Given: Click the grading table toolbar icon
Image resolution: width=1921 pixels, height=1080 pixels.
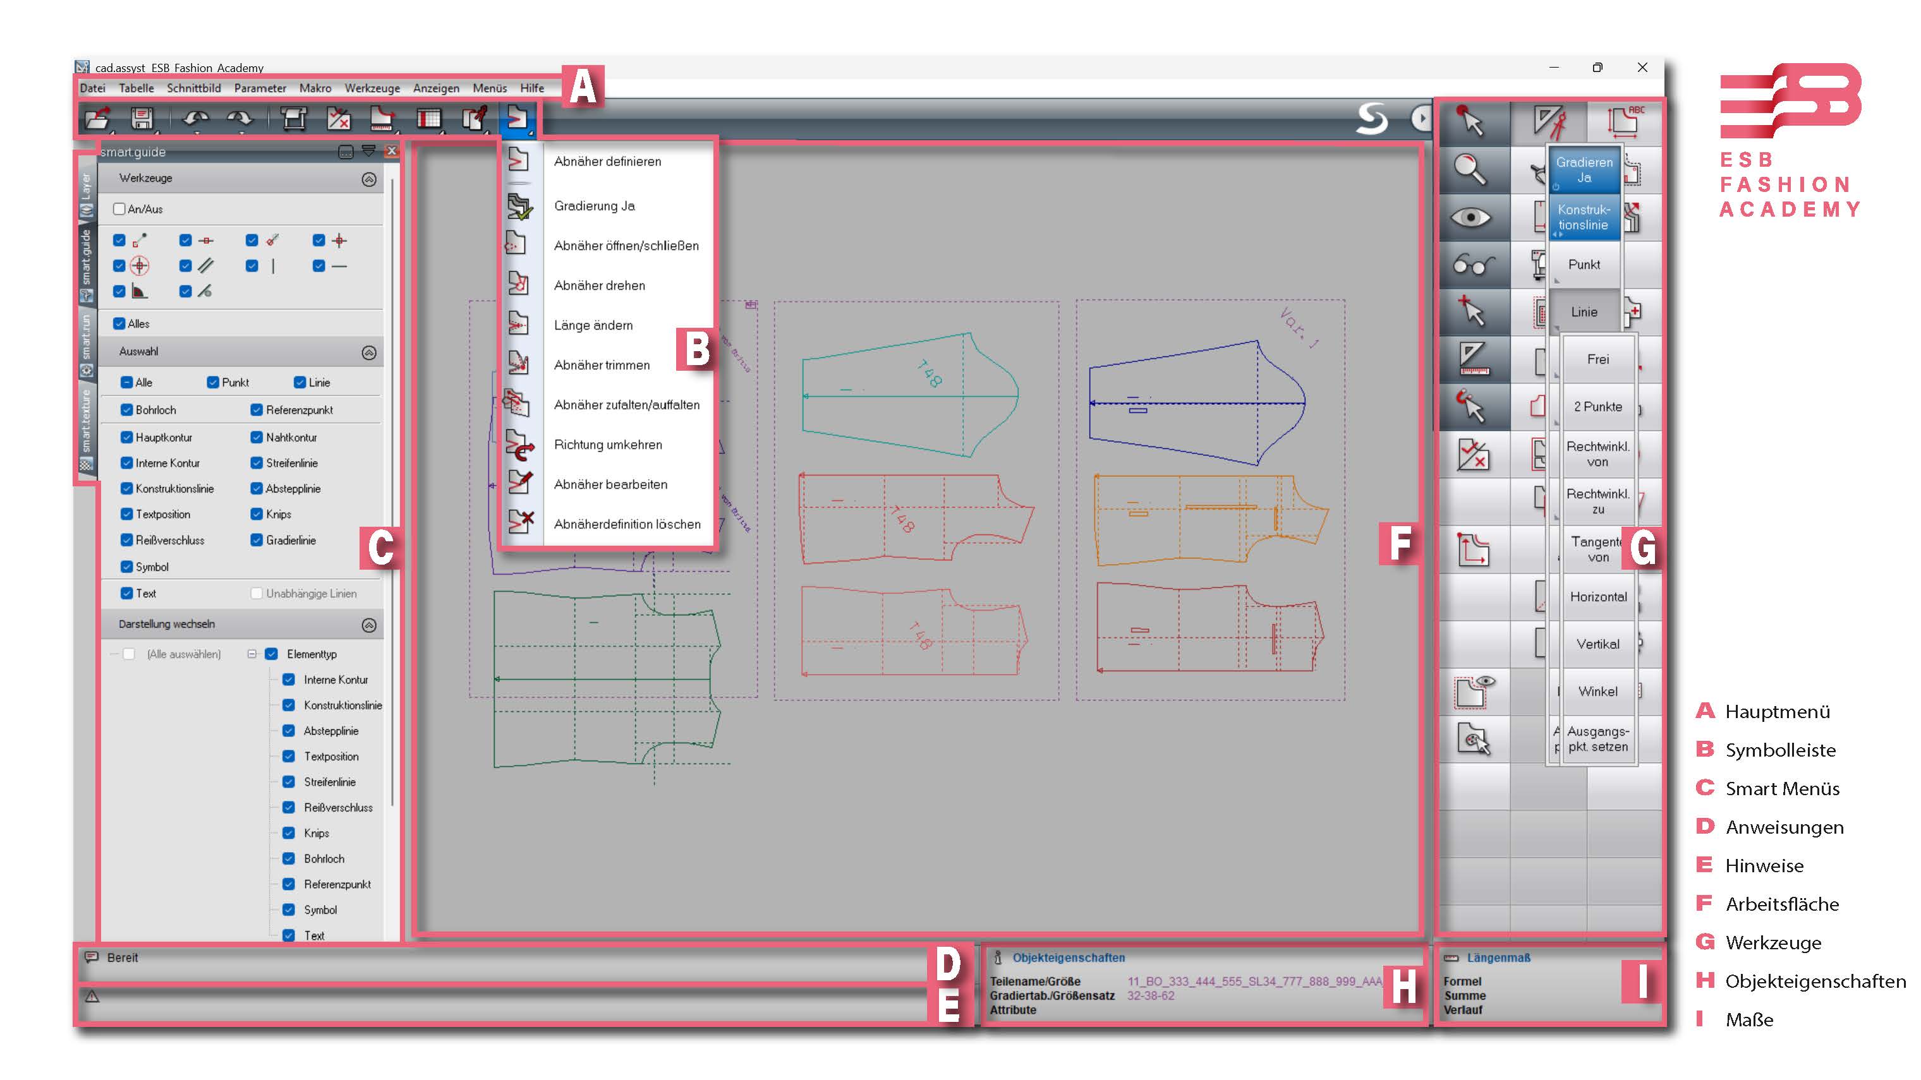Looking at the screenshot, I should coord(429,119).
